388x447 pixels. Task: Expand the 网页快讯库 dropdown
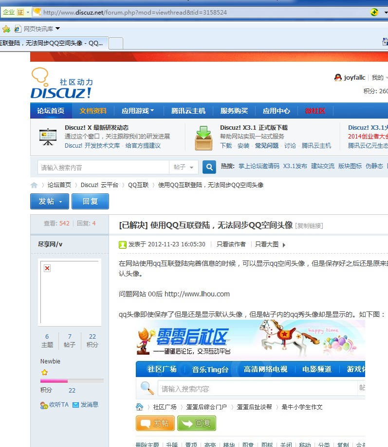click(58, 29)
